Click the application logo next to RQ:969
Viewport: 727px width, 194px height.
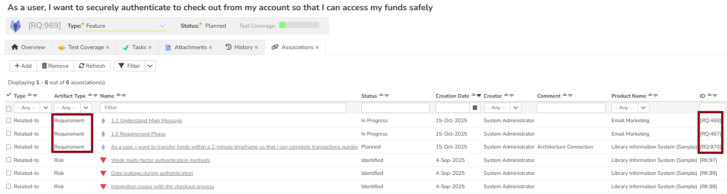coord(16,26)
